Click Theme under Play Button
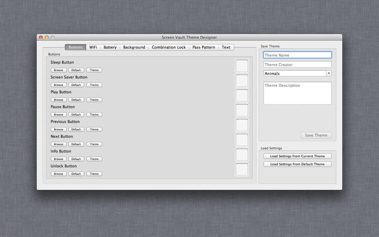 tap(94, 100)
